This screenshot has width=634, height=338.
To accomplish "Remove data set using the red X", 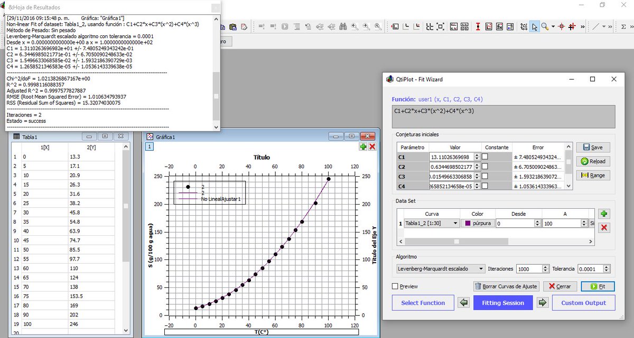I will (x=604, y=228).
